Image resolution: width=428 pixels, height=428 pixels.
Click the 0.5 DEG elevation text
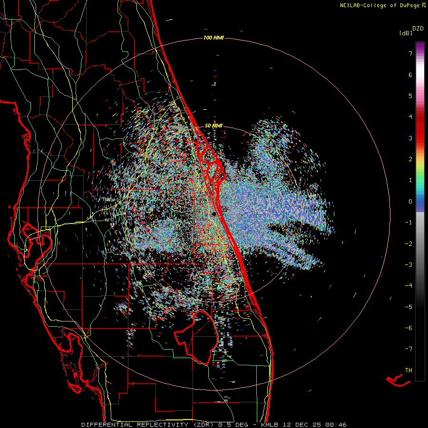[233, 425]
